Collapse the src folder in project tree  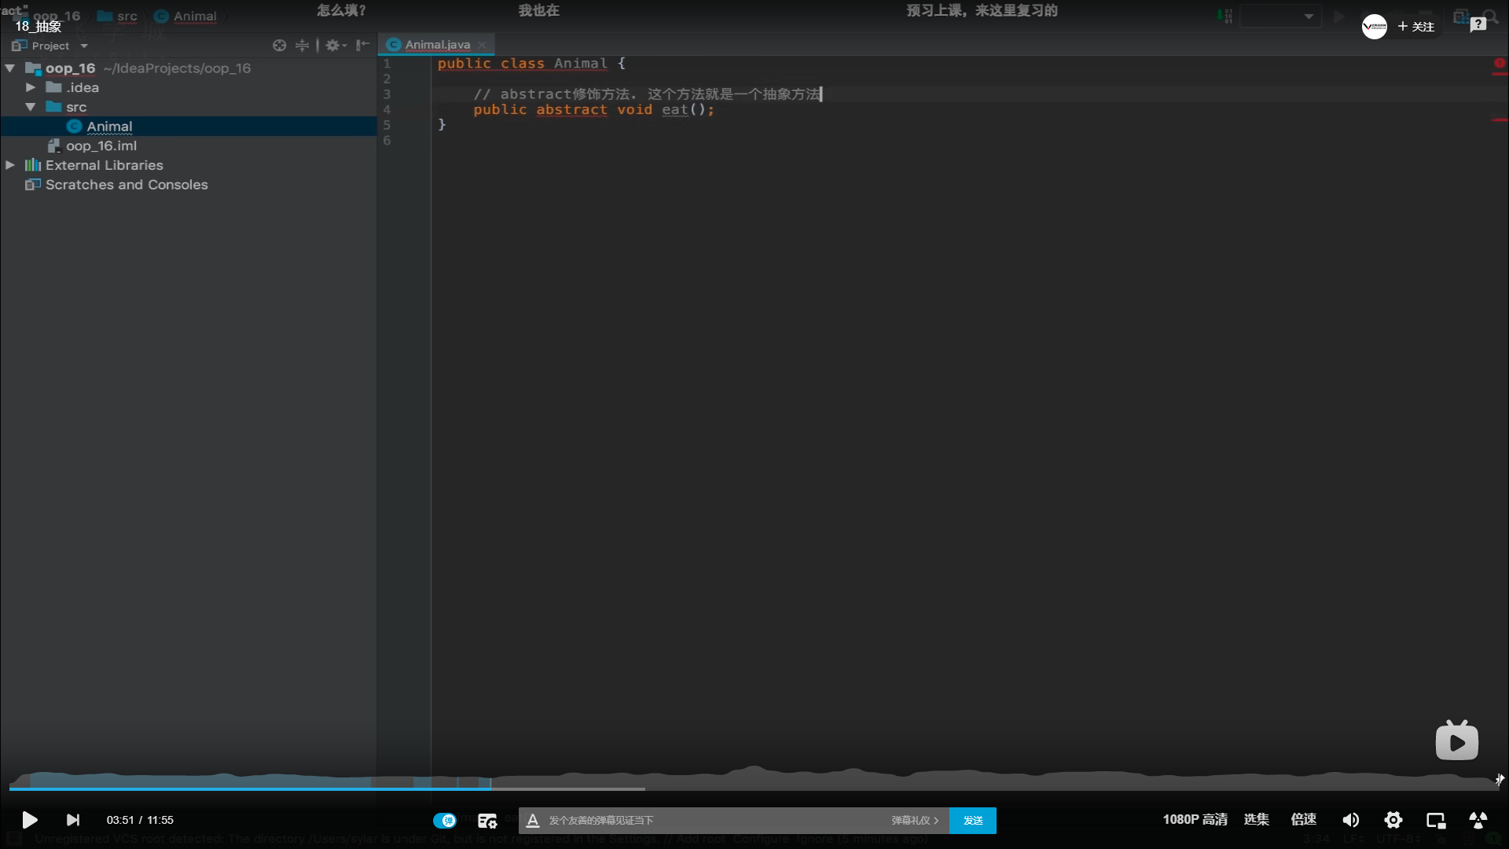tap(31, 107)
